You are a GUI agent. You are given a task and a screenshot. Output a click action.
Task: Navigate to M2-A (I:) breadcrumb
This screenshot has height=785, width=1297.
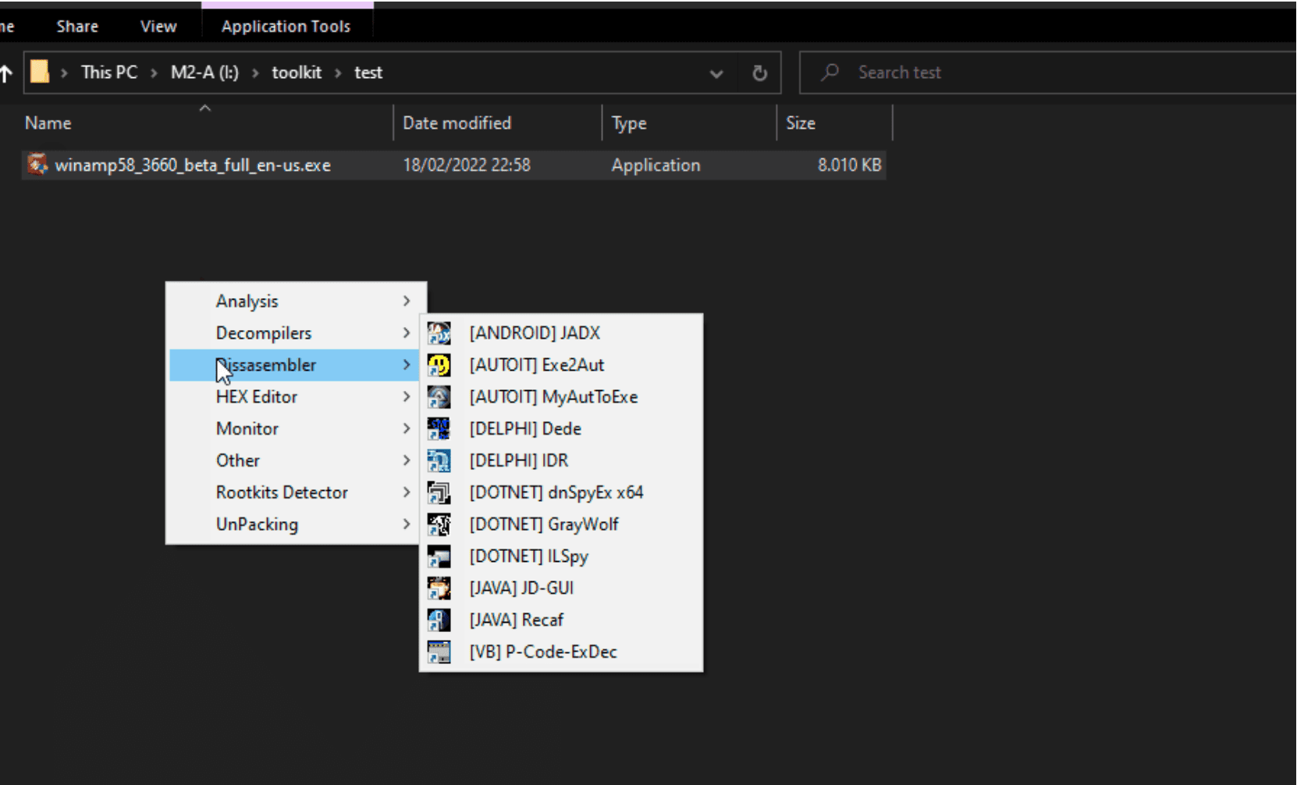pyautogui.click(x=204, y=73)
